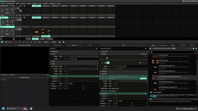Decrease BPM with the minus button
Viewport: 198px width, 111px height.
click(16, 42)
